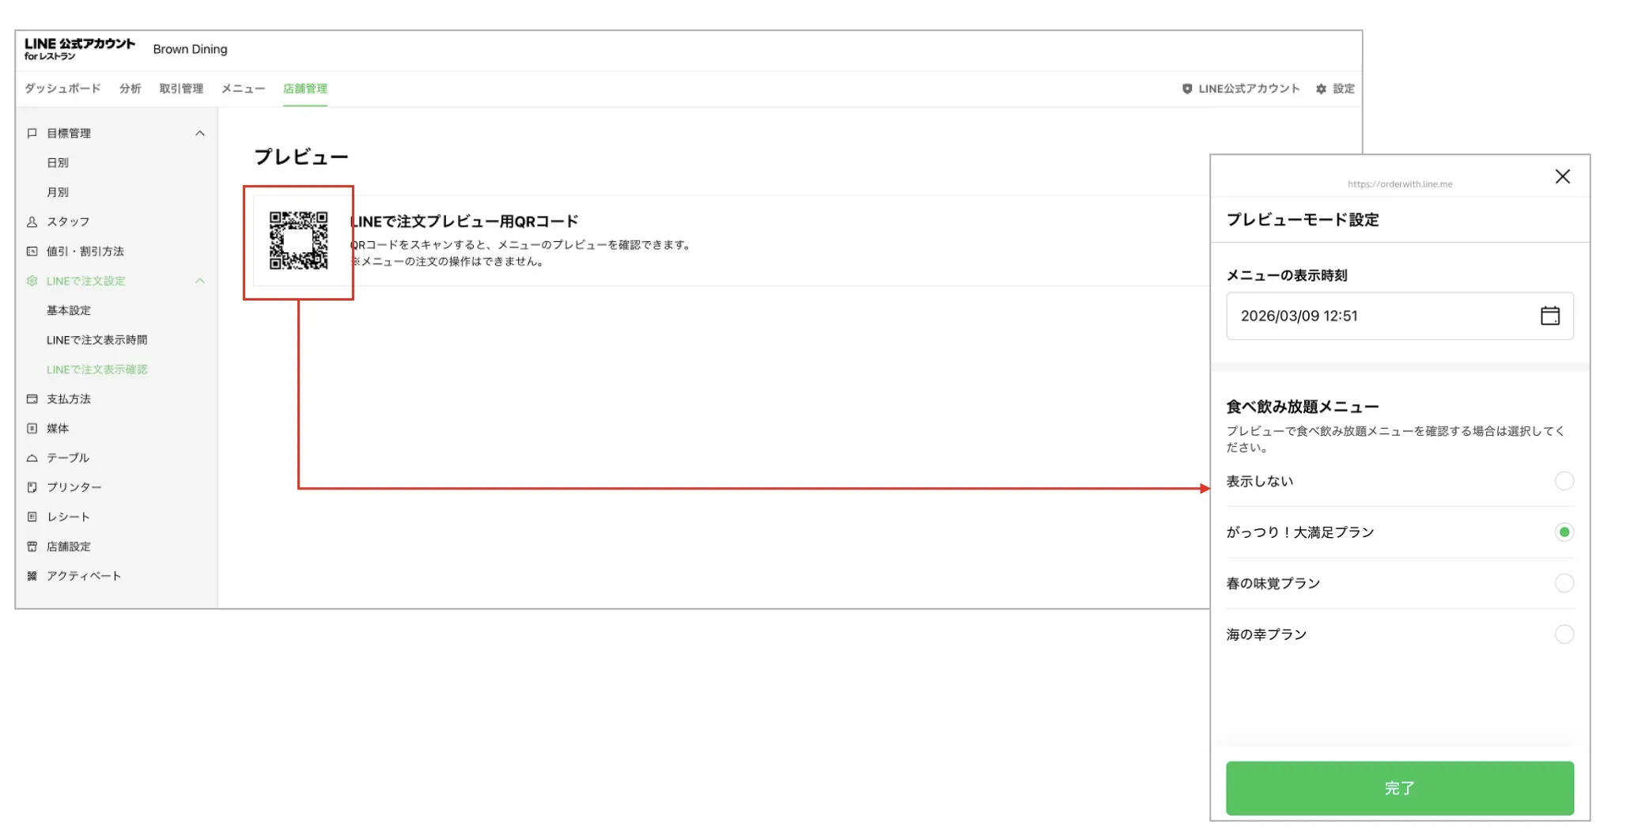Click the calendar icon in date field
This screenshot has width=1634, height=840.
click(1549, 316)
